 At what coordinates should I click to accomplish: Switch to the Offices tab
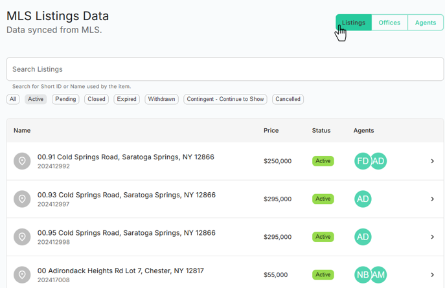coord(389,23)
